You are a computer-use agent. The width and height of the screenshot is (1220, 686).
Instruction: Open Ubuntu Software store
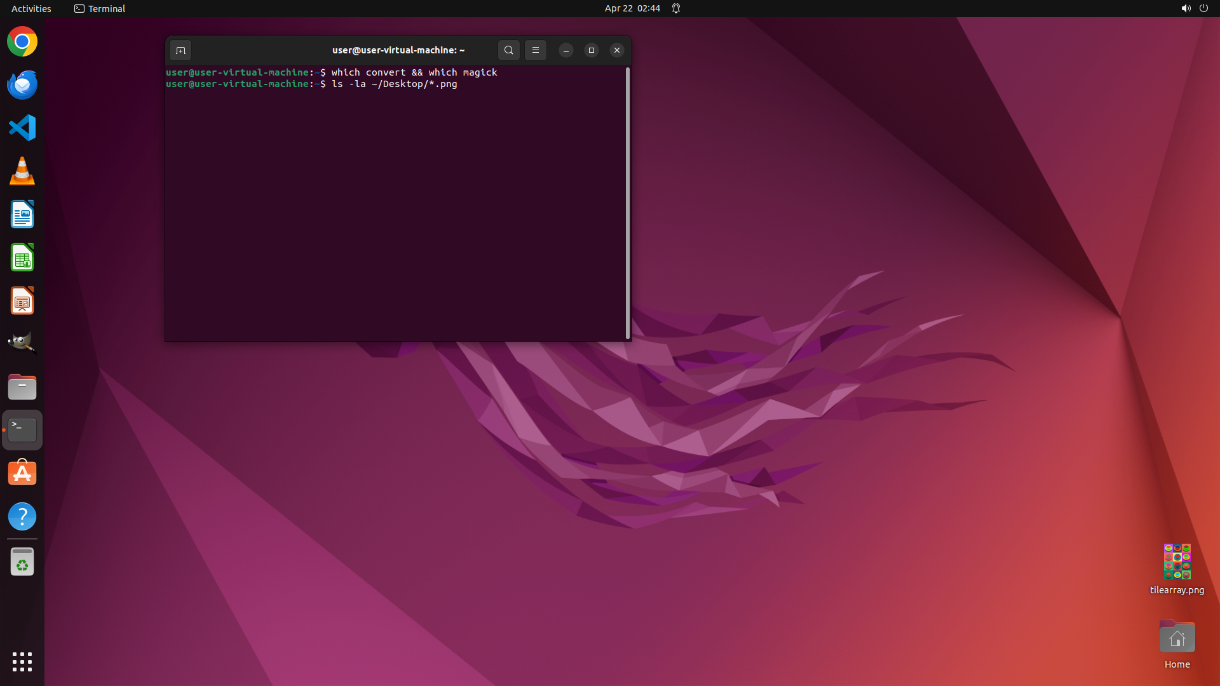(22, 473)
